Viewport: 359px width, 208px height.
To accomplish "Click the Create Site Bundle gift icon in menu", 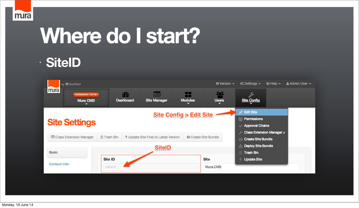I will [241, 139].
